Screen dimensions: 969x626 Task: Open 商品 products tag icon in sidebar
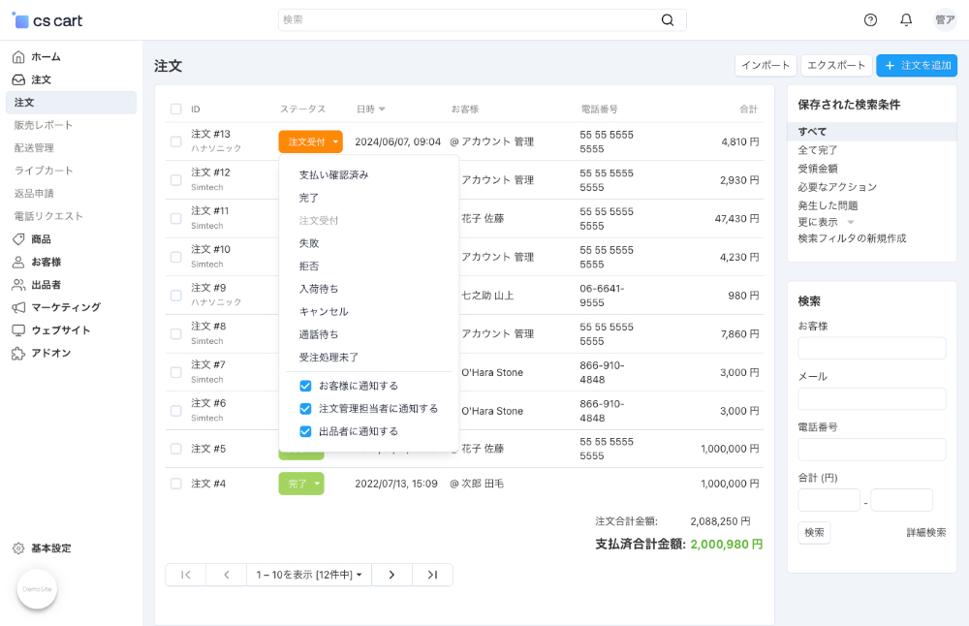click(18, 239)
